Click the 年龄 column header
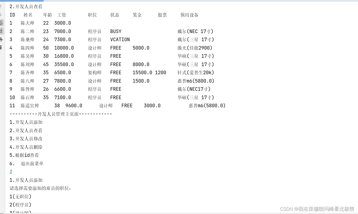 48,15
